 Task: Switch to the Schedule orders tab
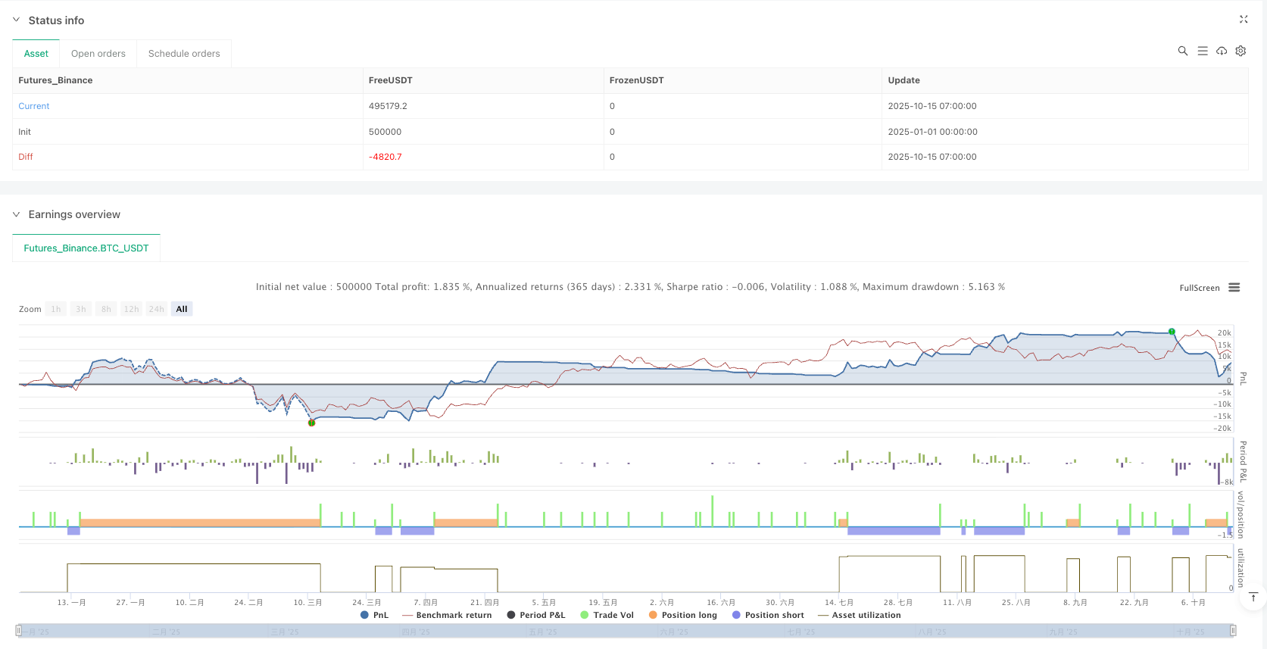click(184, 54)
